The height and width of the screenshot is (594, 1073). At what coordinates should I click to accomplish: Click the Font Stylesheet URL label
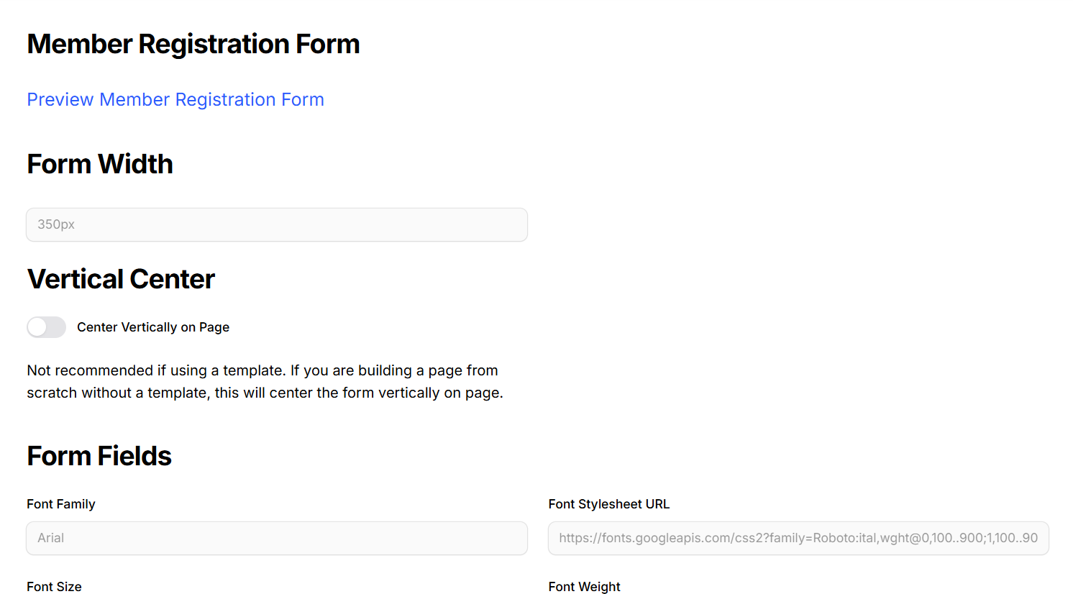[x=608, y=504]
